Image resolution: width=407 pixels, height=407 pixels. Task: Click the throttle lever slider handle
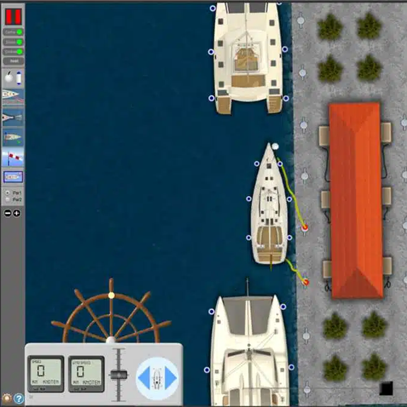pyautogui.click(x=119, y=375)
